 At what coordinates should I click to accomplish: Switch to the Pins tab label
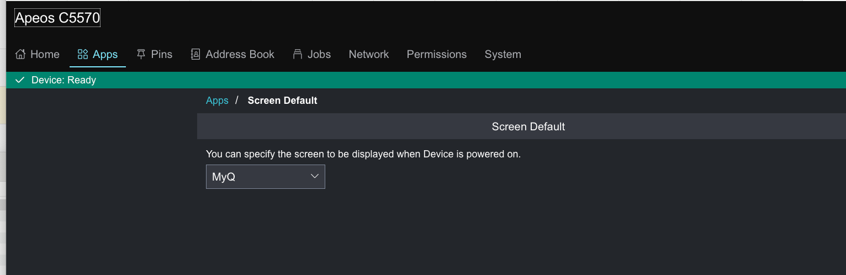162,54
